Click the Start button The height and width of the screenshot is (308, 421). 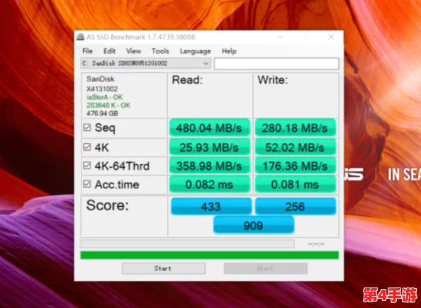164,268
